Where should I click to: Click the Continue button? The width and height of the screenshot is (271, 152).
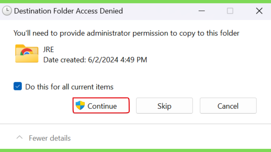point(101,106)
